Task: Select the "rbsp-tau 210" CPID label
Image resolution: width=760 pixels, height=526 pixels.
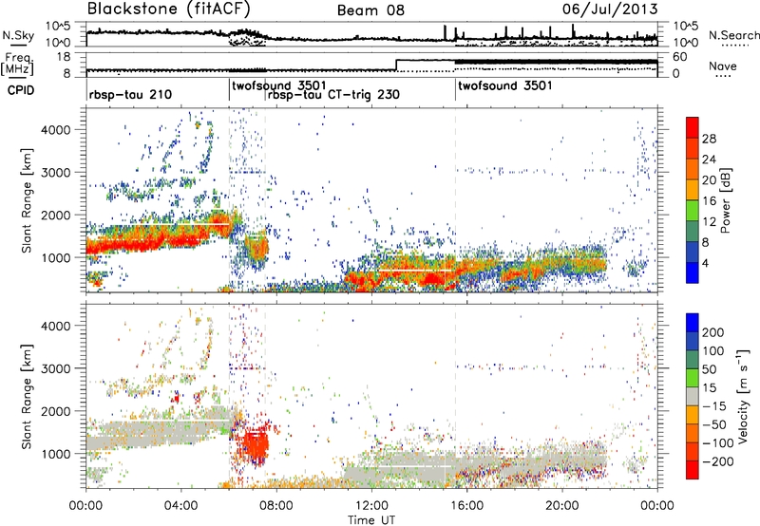Action: click(130, 94)
